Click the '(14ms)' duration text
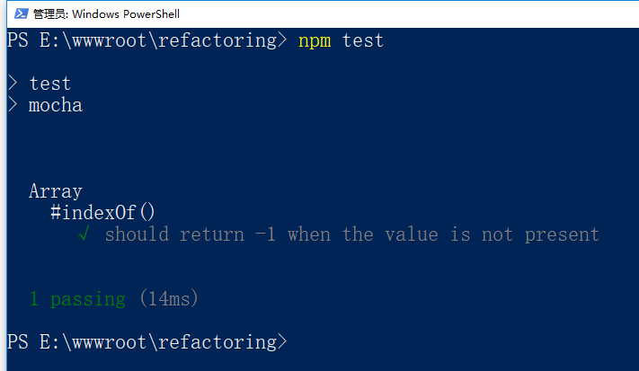The width and height of the screenshot is (639, 371). tap(169, 299)
